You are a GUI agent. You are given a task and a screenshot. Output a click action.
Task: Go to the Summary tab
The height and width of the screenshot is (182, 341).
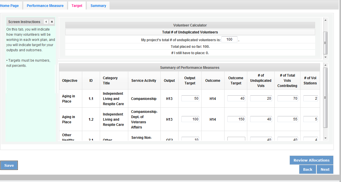tap(98, 6)
